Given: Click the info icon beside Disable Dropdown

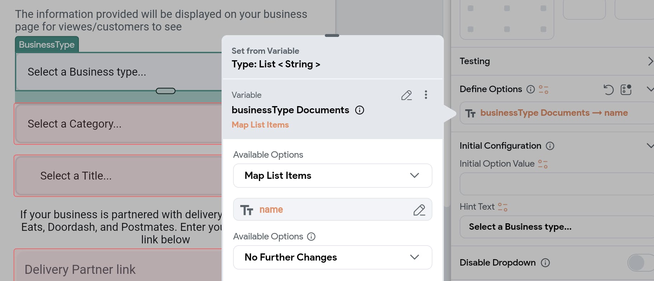Looking at the screenshot, I should (x=545, y=263).
